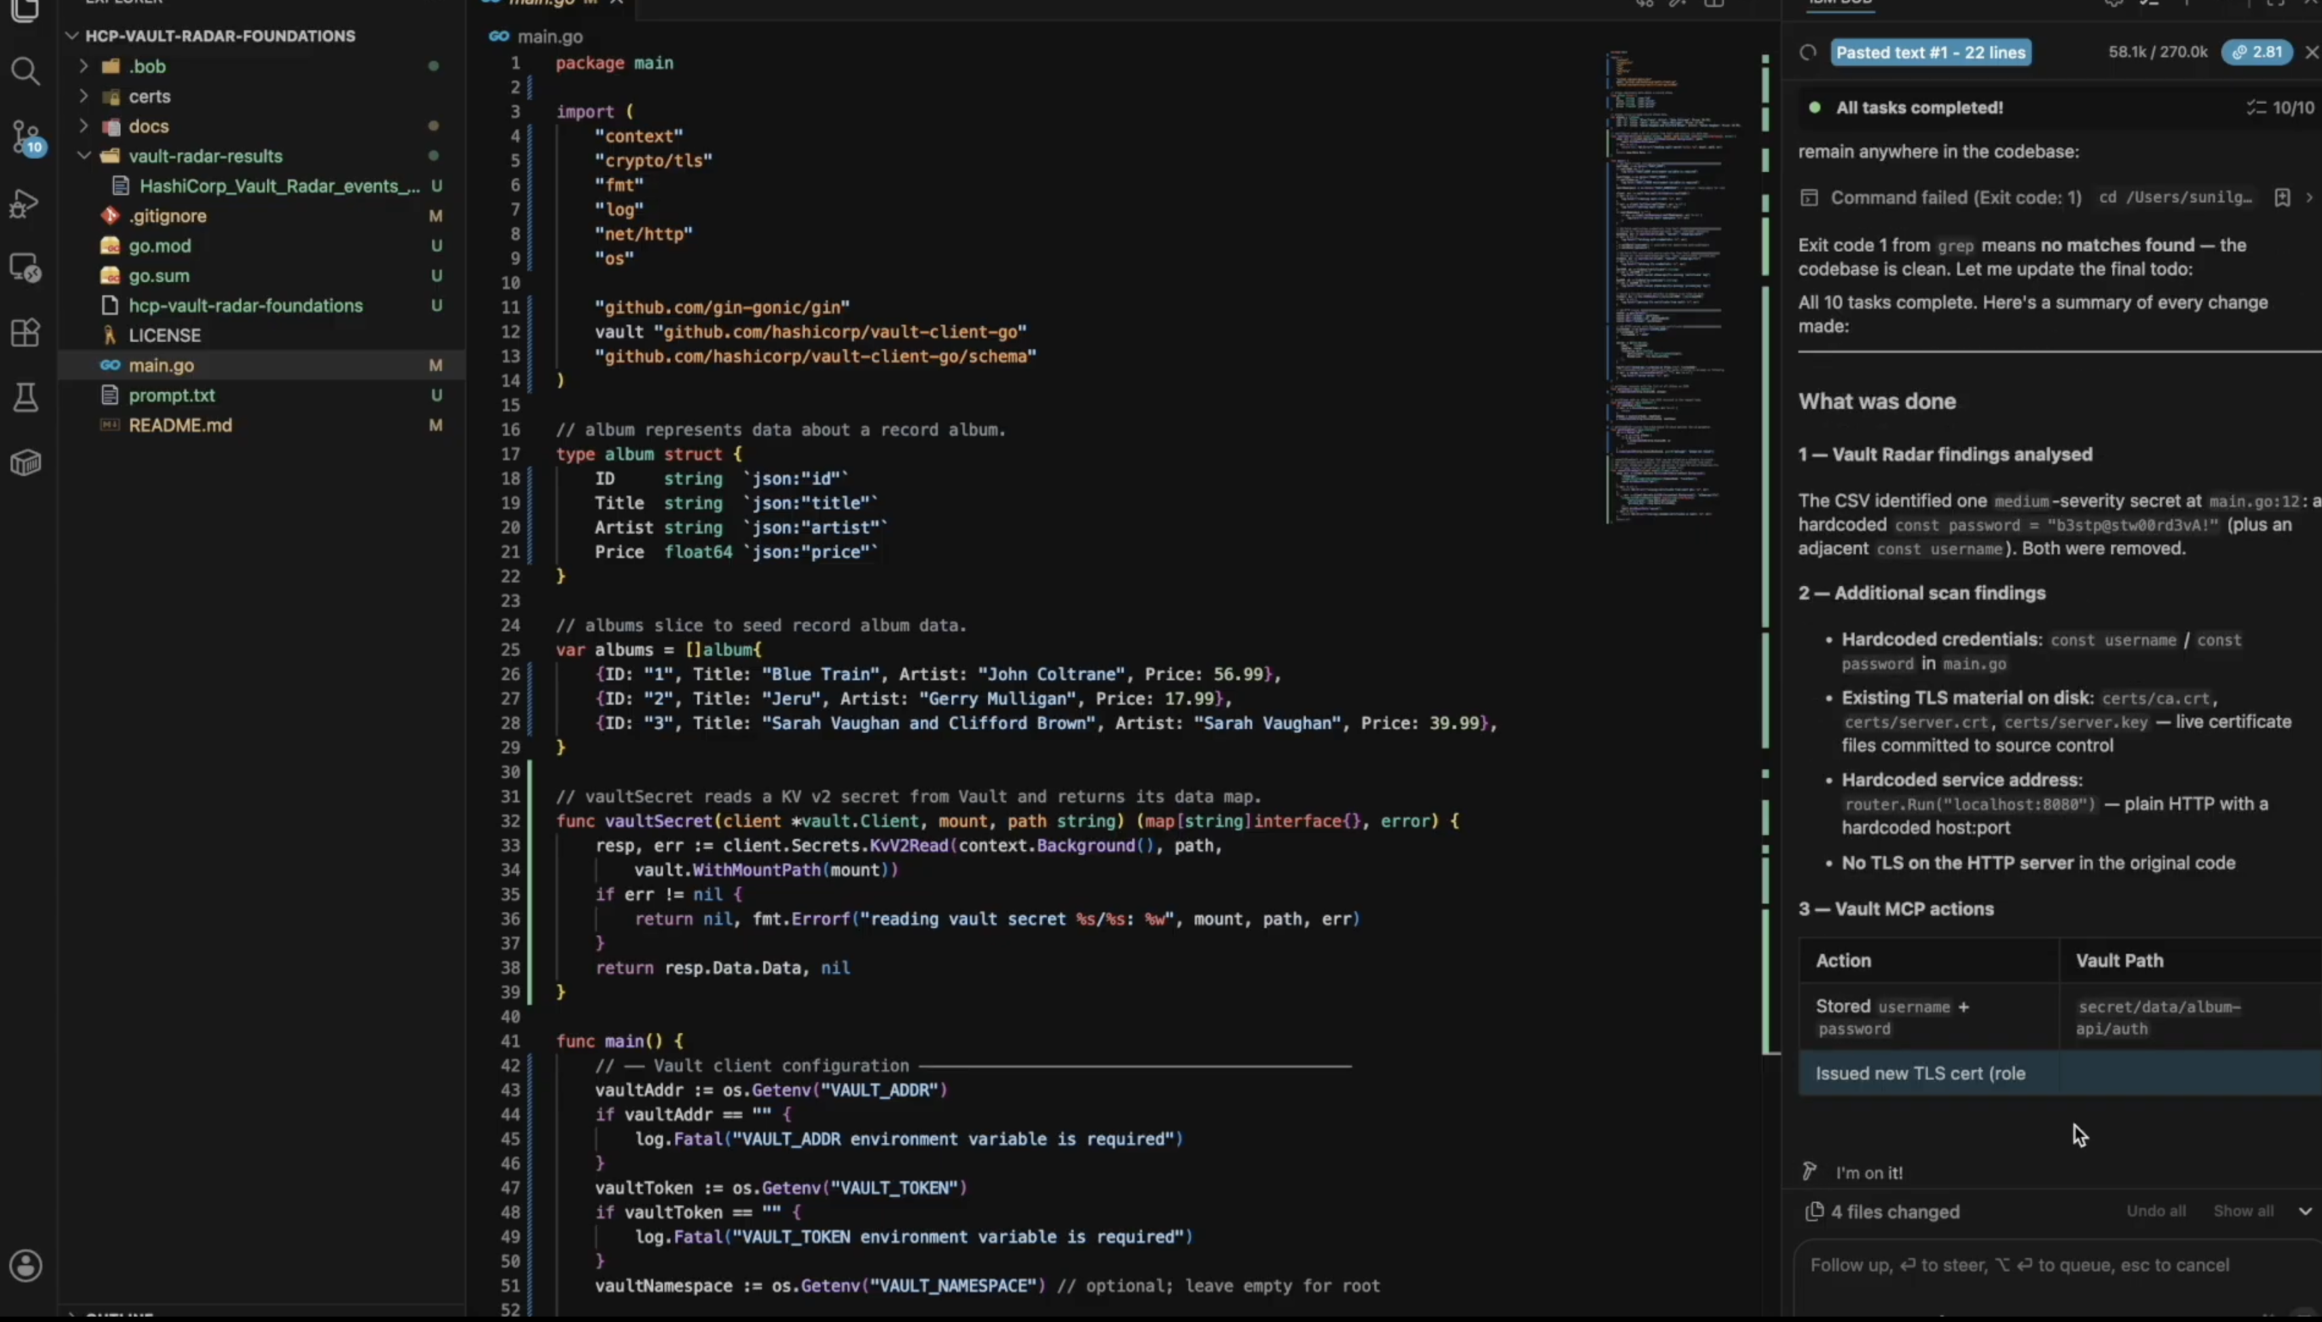This screenshot has height=1322, width=2322.
Task: Click green status dot beside All tasks completed
Action: click(x=1814, y=108)
